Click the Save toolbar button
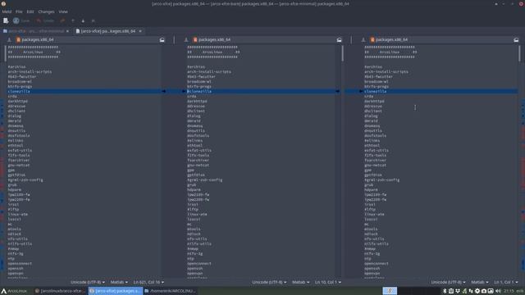525x295 pixels. 21,20
